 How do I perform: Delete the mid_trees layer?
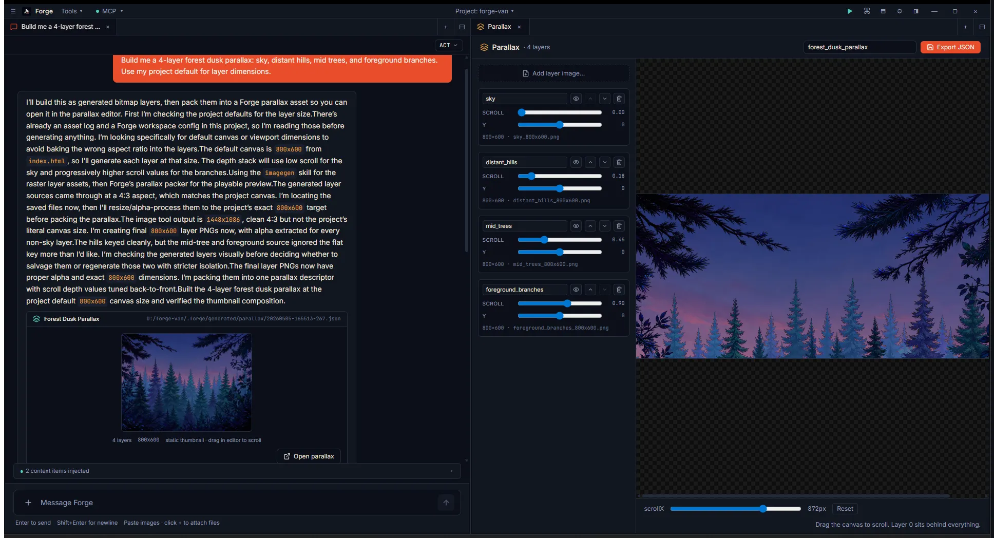(x=619, y=226)
